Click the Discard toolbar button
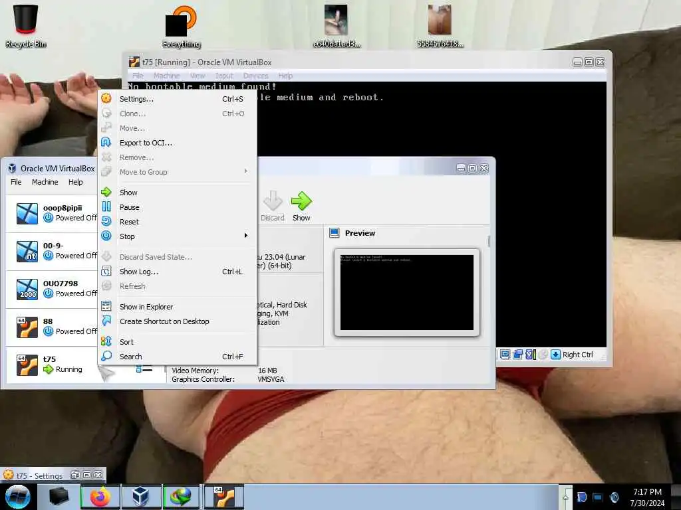Screen dimensions: 681x510 pyautogui.click(x=272, y=207)
